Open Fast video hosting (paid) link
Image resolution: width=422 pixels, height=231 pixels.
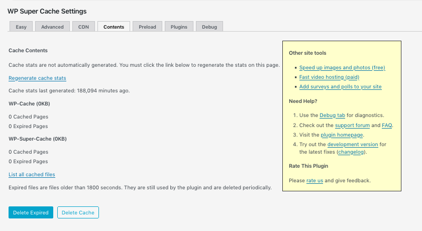point(329,77)
